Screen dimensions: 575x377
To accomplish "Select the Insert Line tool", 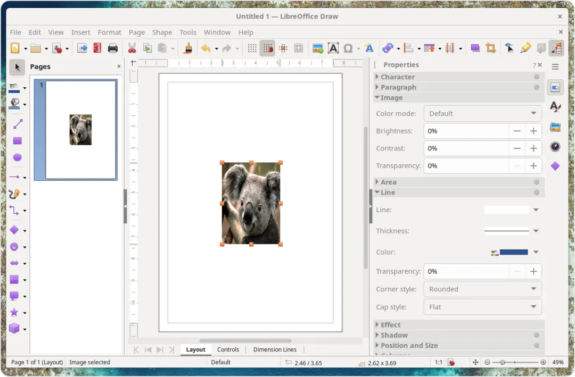I will pos(17,124).
